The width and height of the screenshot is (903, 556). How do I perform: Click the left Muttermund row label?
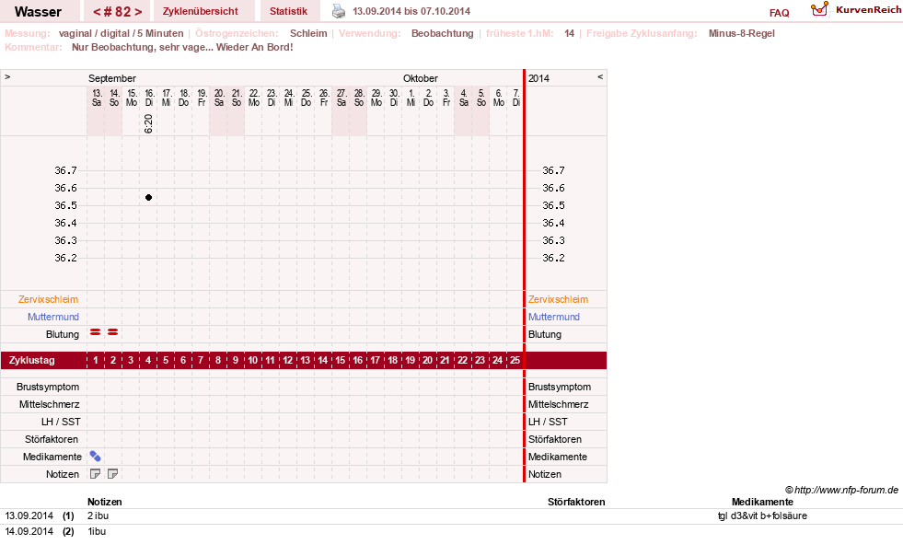[53, 317]
